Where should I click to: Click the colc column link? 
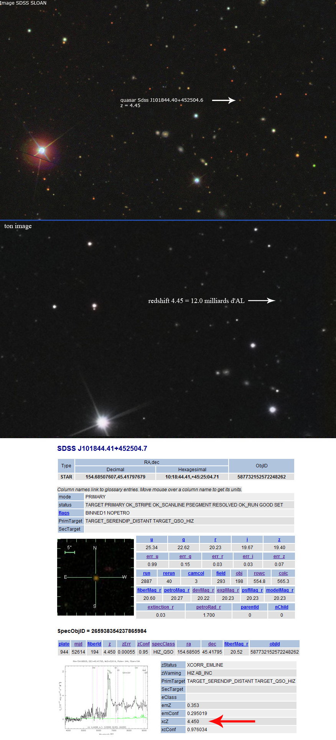283,573
